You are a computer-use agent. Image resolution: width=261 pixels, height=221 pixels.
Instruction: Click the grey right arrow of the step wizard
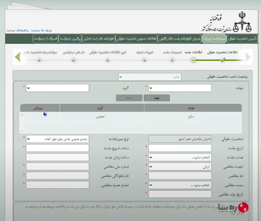[248, 57]
